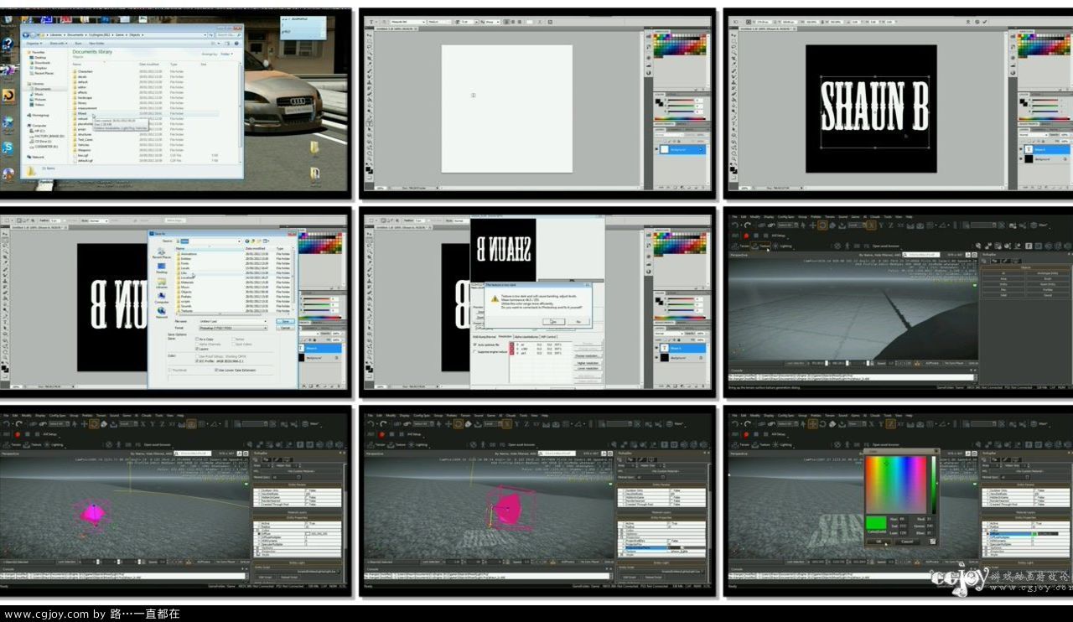Click the green luminance slider in color picker
1073x622 pixels.
pyautogui.click(x=934, y=485)
